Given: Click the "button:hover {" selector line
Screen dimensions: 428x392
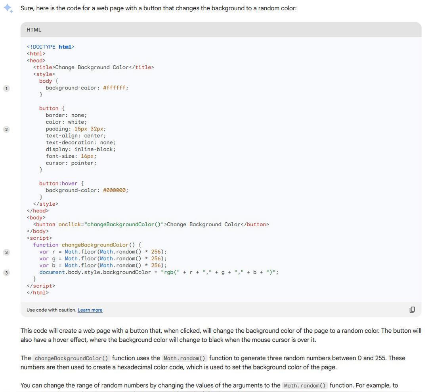Looking at the screenshot, I should [x=61, y=183].
